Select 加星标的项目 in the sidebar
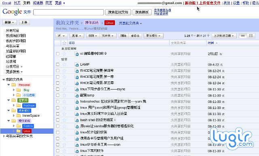This screenshot has width=259, height=156. (16, 51)
